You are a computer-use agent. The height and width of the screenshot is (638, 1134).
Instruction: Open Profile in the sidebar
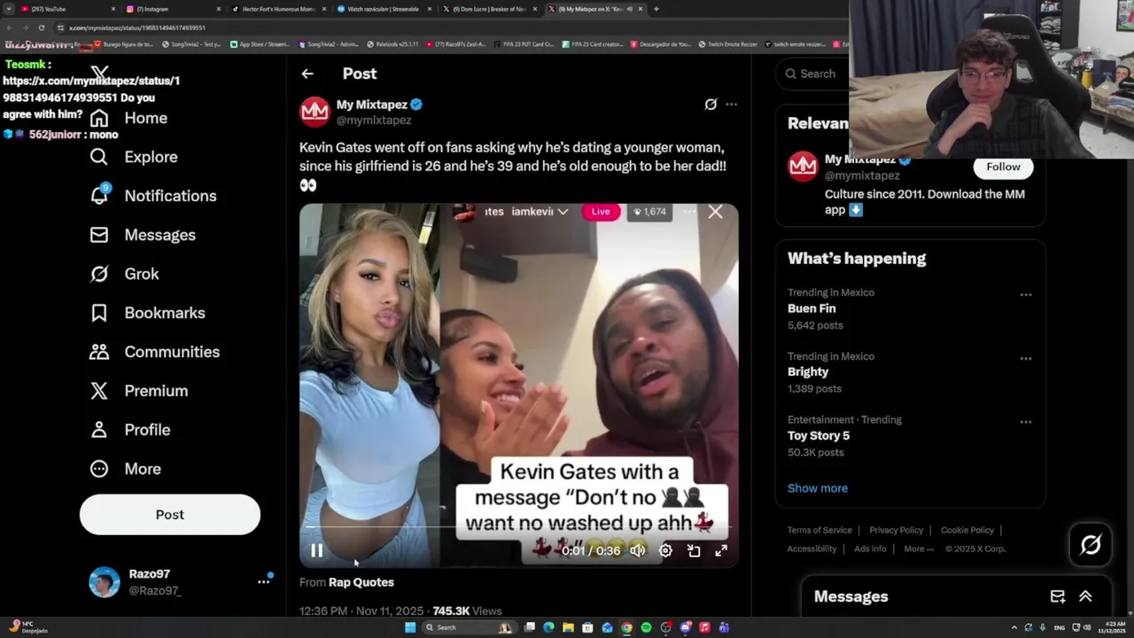(x=130, y=430)
